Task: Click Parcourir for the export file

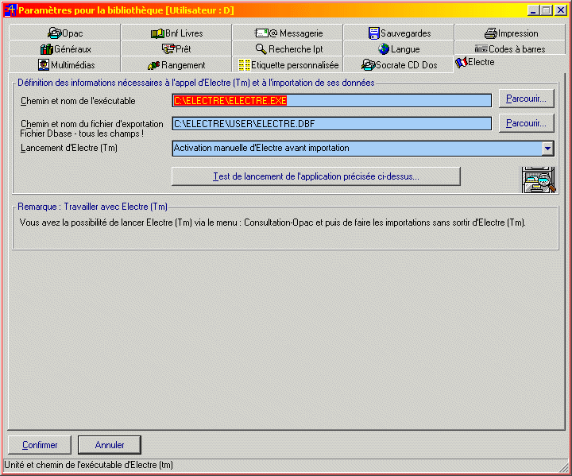Action: (x=527, y=123)
